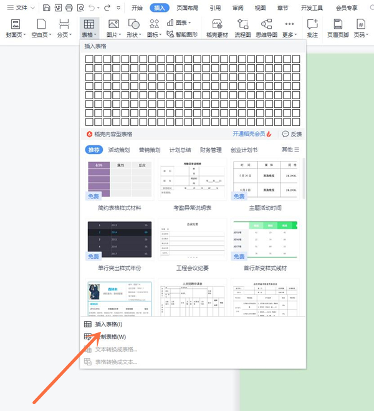Choose 主题活动时间 template thumbnail
This screenshot has width=374, height=411.
pos(265,179)
